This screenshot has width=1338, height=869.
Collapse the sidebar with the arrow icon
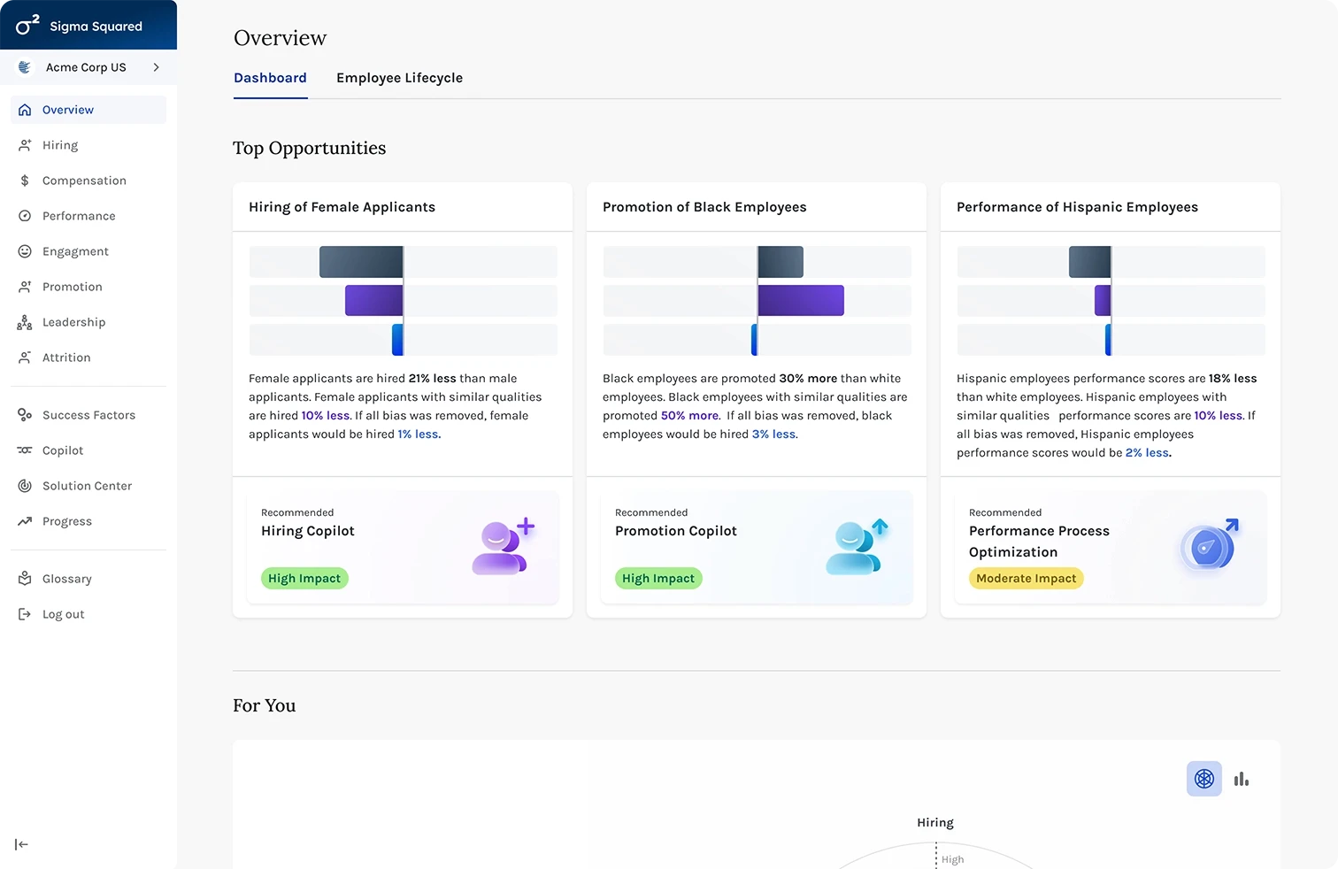tap(22, 844)
